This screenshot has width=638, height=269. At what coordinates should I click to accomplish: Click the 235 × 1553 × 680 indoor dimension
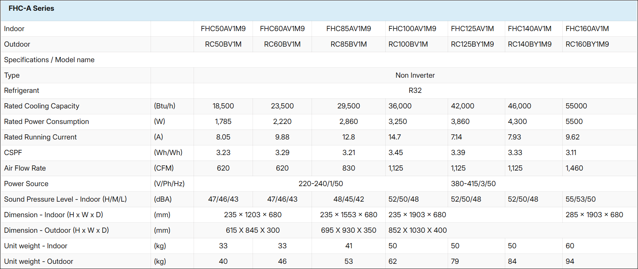tap(348, 215)
